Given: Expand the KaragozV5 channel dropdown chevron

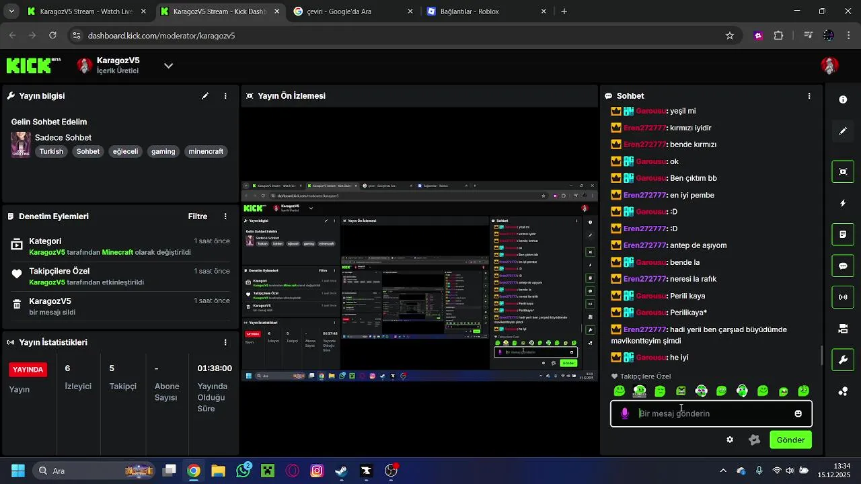Looking at the screenshot, I should 169,66.
